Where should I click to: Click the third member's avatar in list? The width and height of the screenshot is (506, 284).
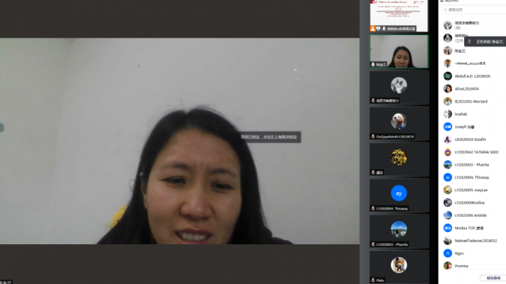point(447,51)
